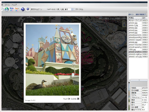
Task: Select the rightmost map type button
Action: pyautogui.click(x=121, y=18)
